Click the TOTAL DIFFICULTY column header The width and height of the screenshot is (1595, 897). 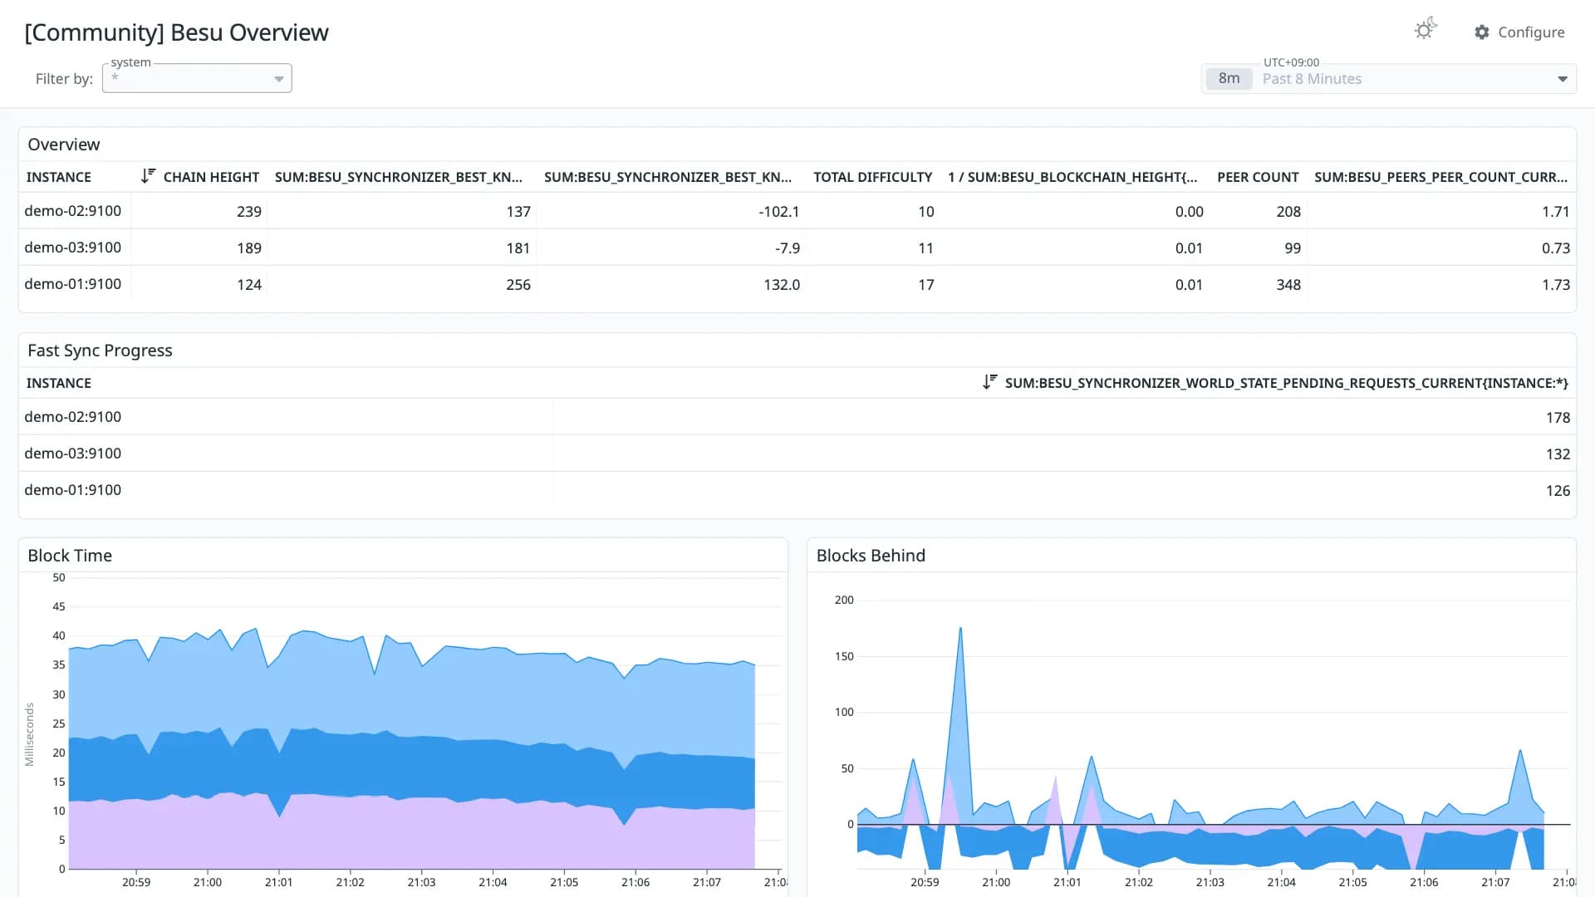pos(872,177)
